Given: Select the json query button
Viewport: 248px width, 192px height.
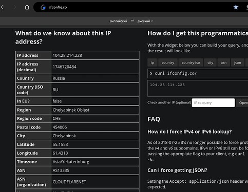Looking at the screenshot, I should (x=237, y=62).
